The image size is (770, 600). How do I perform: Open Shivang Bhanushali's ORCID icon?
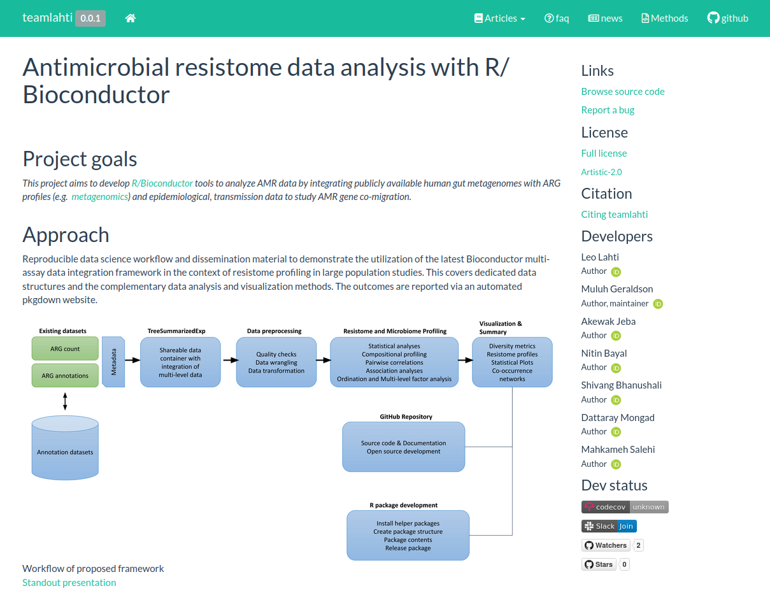tap(616, 400)
